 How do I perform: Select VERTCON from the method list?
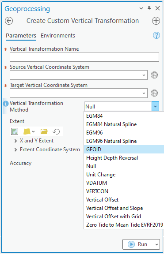coord(97,191)
